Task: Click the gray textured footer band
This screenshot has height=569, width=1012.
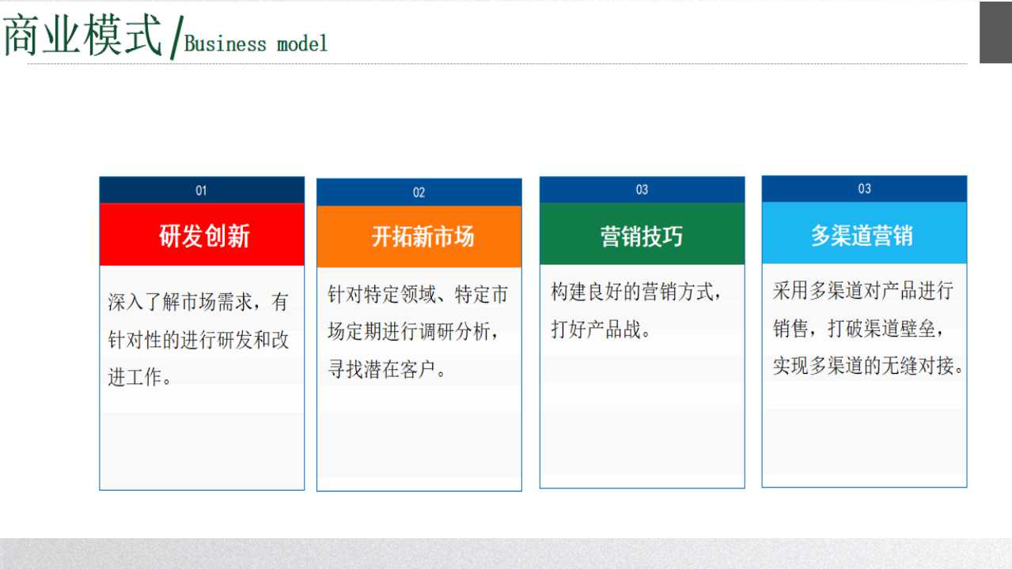Action: pyautogui.click(x=506, y=553)
